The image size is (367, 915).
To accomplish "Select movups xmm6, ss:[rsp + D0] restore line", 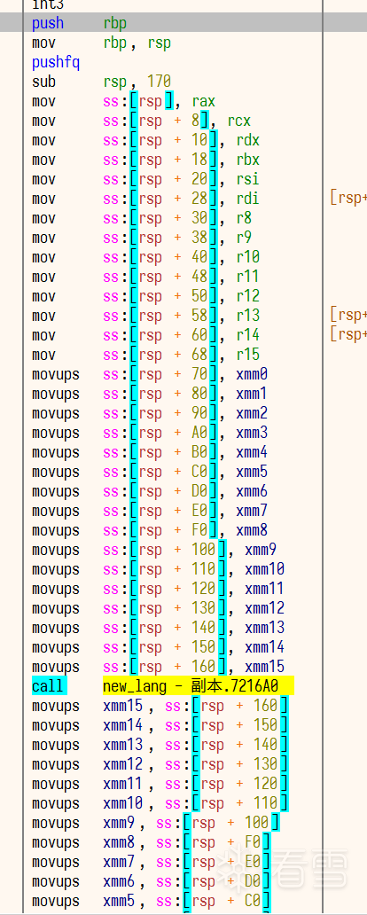I will point(151,881).
